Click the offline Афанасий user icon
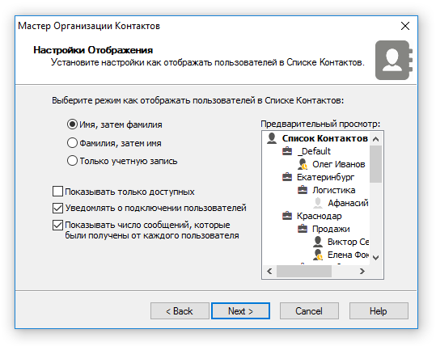The image size is (436, 346). 318,203
